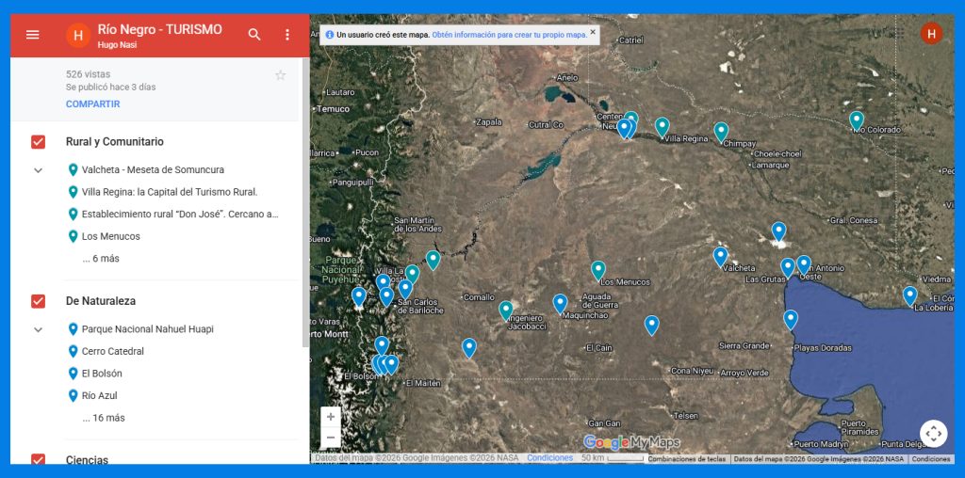The image size is (965, 478).
Task: Zoom out of the map
Action: tap(331, 438)
